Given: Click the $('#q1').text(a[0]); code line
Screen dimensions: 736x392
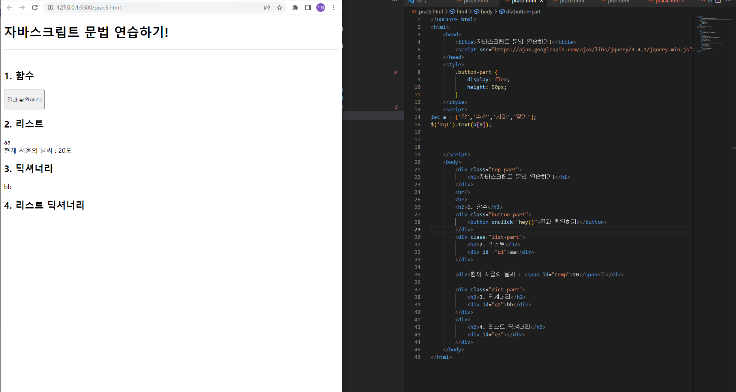Looking at the screenshot, I should 461,125.
